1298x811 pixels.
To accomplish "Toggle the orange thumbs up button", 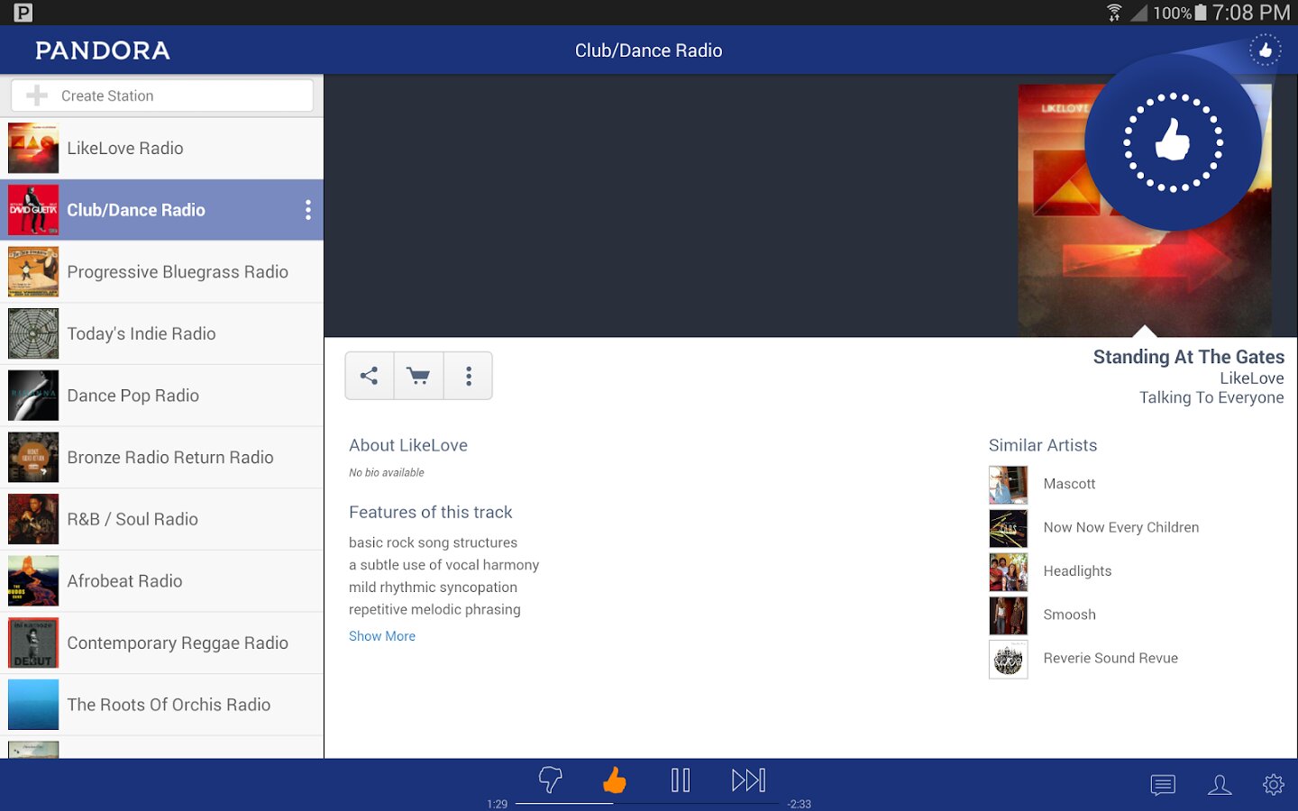I will tap(615, 779).
